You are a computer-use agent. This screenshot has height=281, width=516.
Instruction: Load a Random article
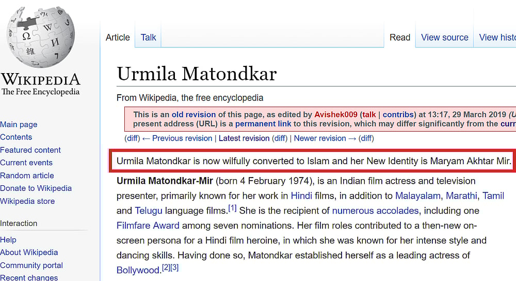27,175
